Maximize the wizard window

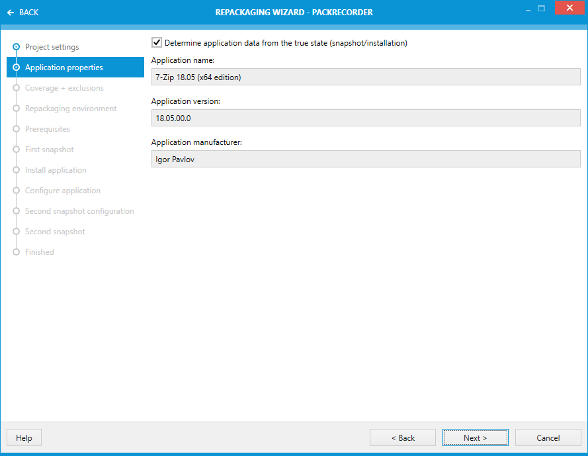coord(542,9)
